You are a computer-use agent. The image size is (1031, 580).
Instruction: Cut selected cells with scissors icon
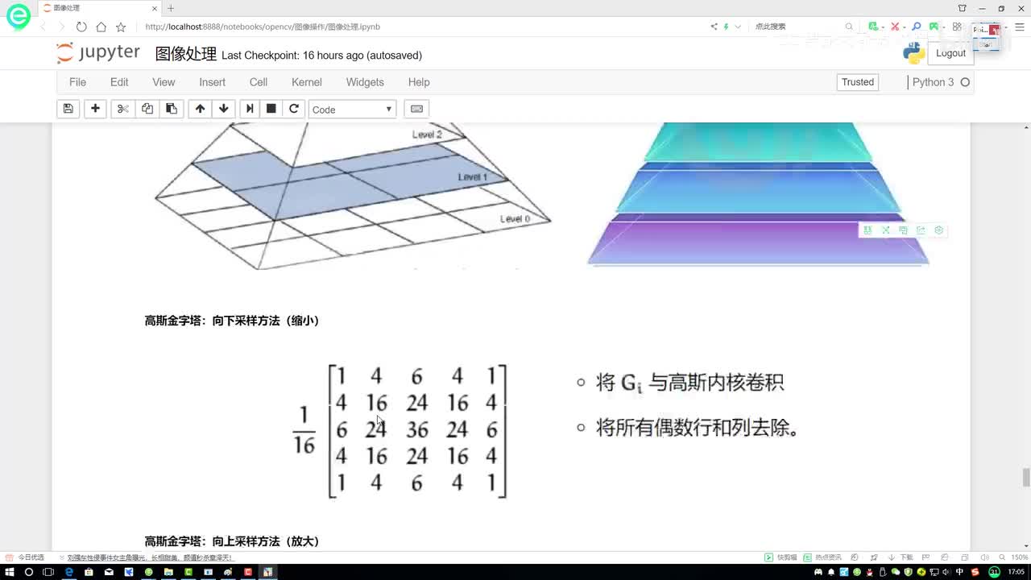pyautogui.click(x=122, y=109)
